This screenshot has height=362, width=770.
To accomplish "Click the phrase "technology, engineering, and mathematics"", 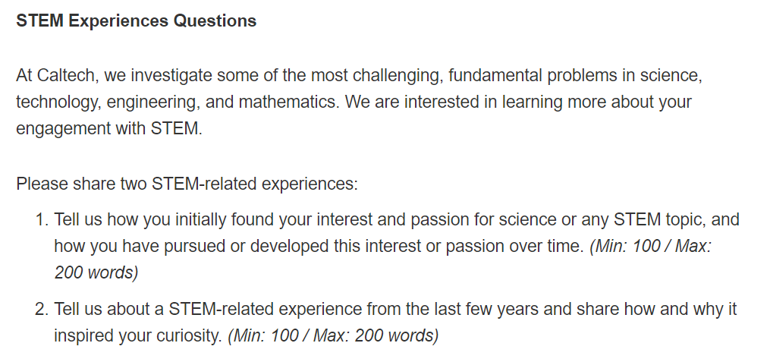I will 178,102.
